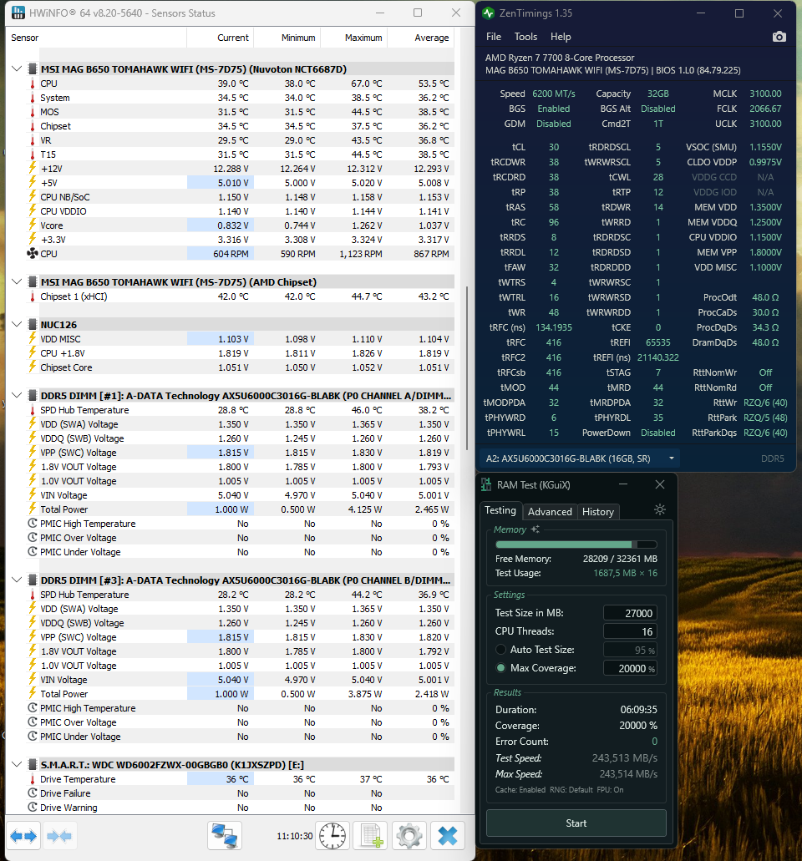Select the Drive Temperature row
Screen dimensions: 802x861
coord(239,778)
